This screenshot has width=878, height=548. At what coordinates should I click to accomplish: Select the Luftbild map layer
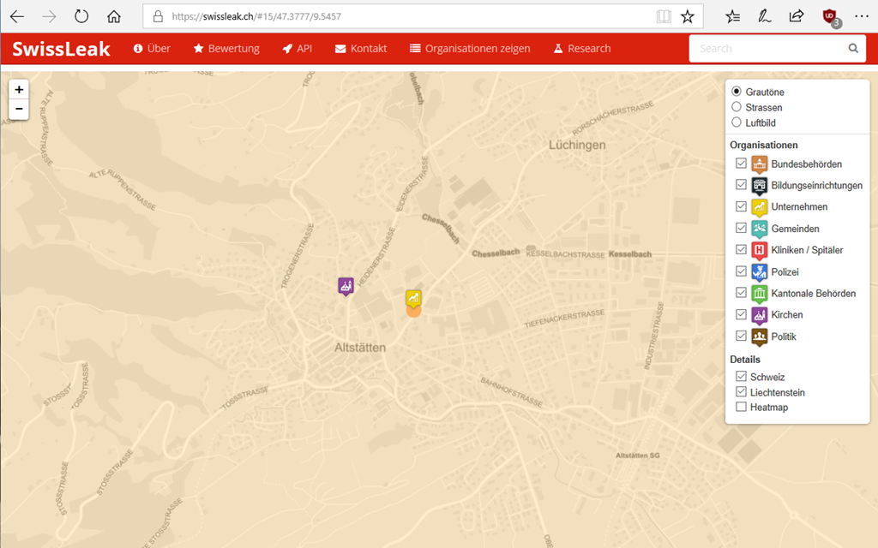737,122
